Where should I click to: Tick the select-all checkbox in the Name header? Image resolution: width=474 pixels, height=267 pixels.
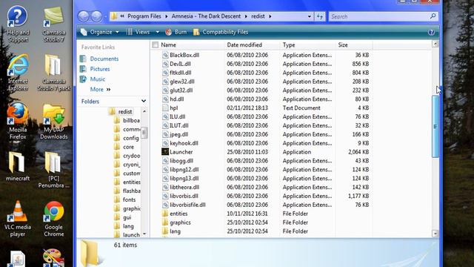[156, 44]
